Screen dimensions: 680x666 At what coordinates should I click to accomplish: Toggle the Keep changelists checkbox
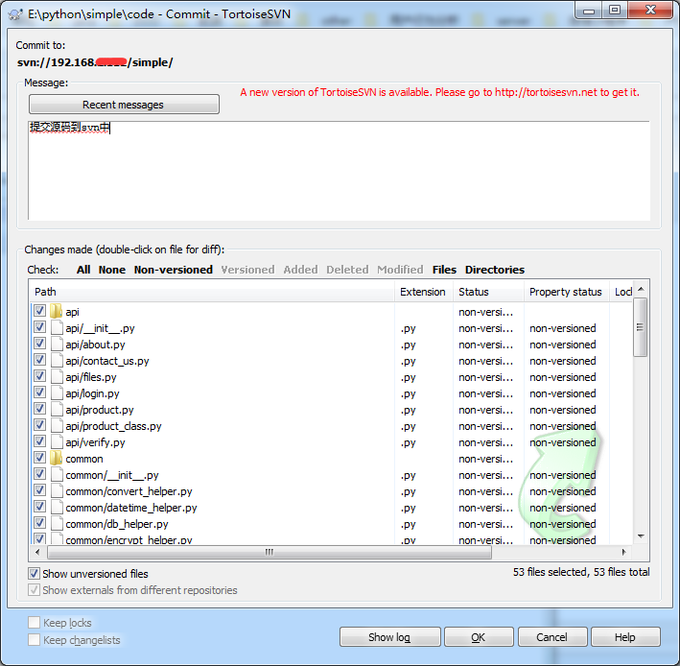34,639
